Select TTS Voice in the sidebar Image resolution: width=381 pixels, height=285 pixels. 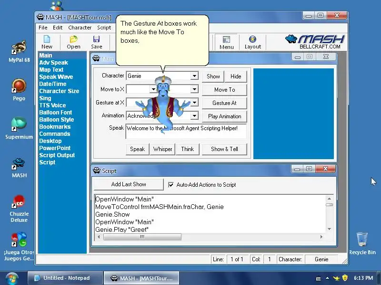click(x=52, y=105)
